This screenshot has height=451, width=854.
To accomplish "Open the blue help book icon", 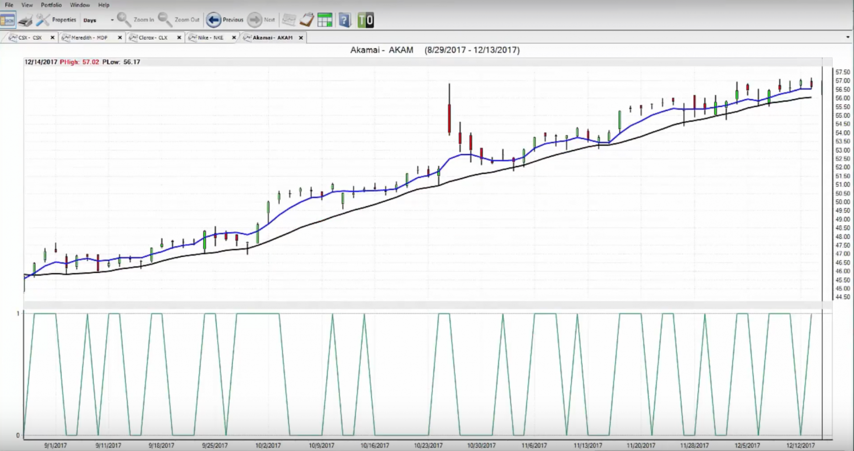I will click(x=344, y=20).
